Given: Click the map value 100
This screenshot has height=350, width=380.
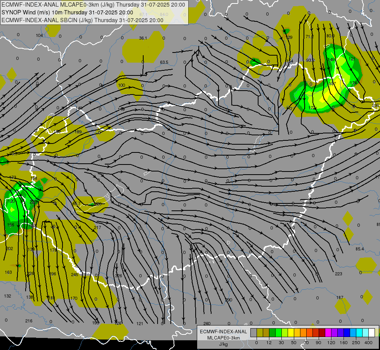Looking at the screenshot, I should [121, 85].
